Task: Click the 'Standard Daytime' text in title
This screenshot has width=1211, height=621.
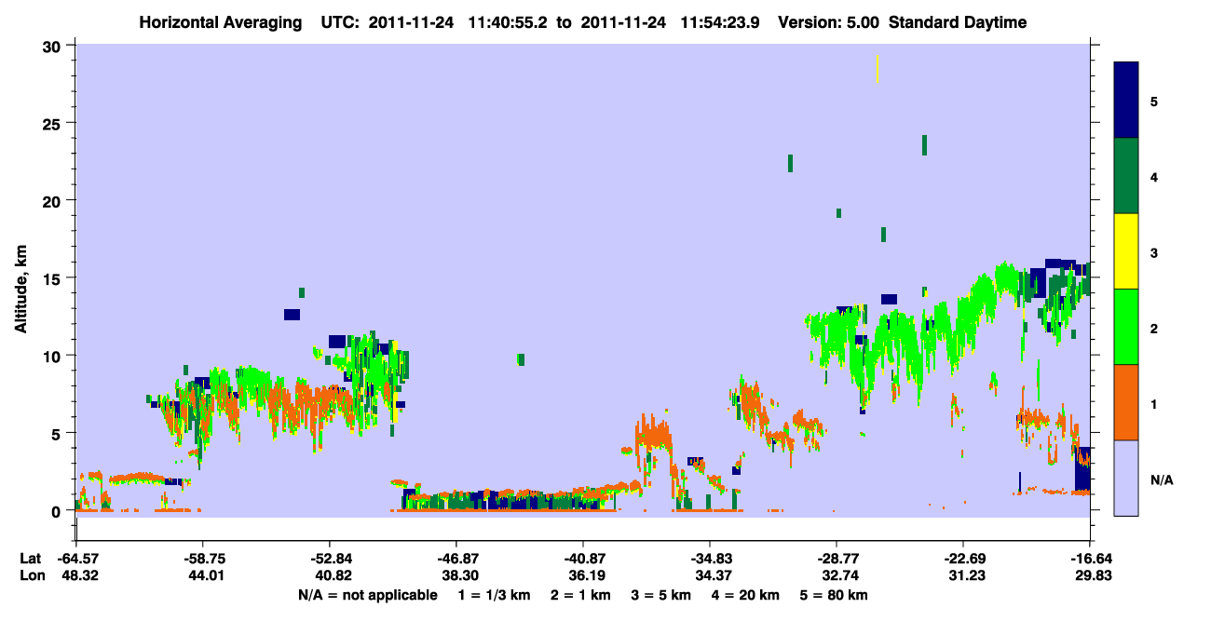Action: pyautogui.click(x=958, y=22)
